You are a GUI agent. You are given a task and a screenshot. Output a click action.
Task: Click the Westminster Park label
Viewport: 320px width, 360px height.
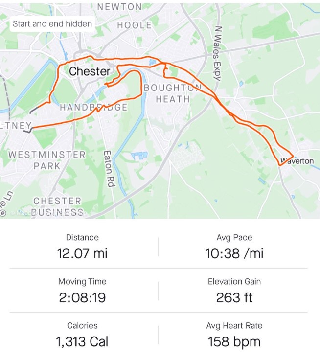(47, 160)
